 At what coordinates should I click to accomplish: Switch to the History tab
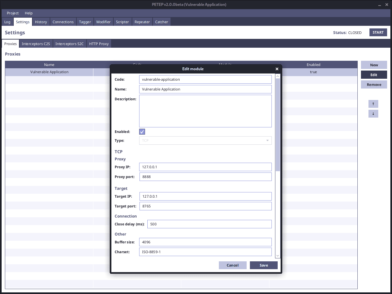(41, 22)
